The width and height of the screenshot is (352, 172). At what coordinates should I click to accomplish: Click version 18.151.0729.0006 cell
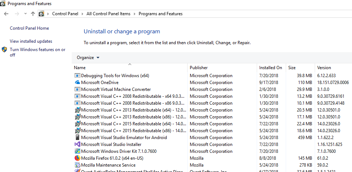[x=333, y=83]
